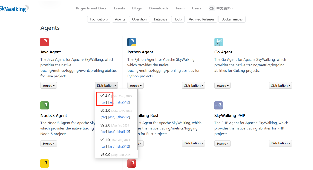The width and height of the screenshot is (313, 170).
Task: Download v9.3.0 tar file
Action: click(104, 117)
